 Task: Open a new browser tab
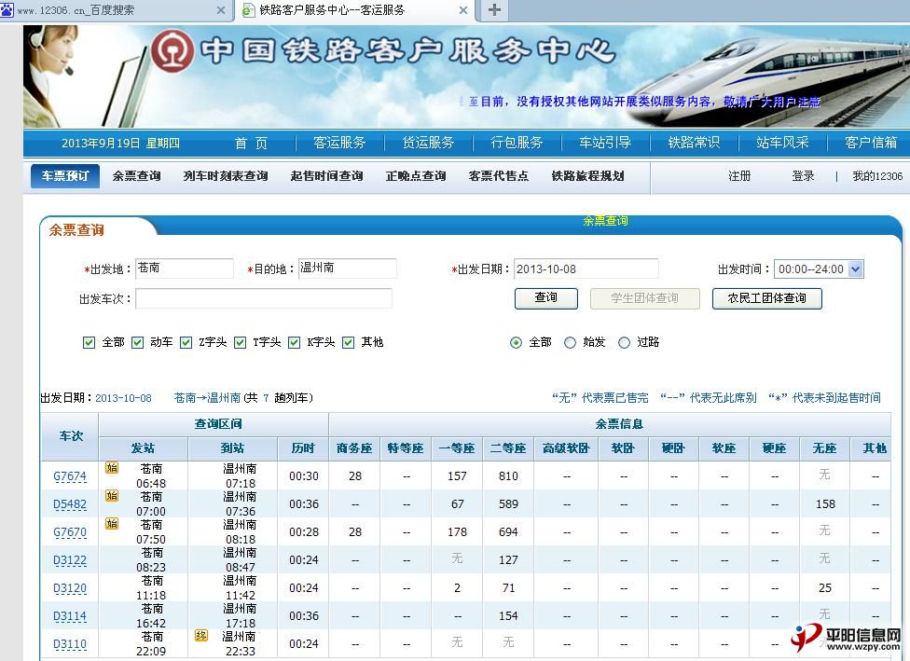[x=494, y=10]
